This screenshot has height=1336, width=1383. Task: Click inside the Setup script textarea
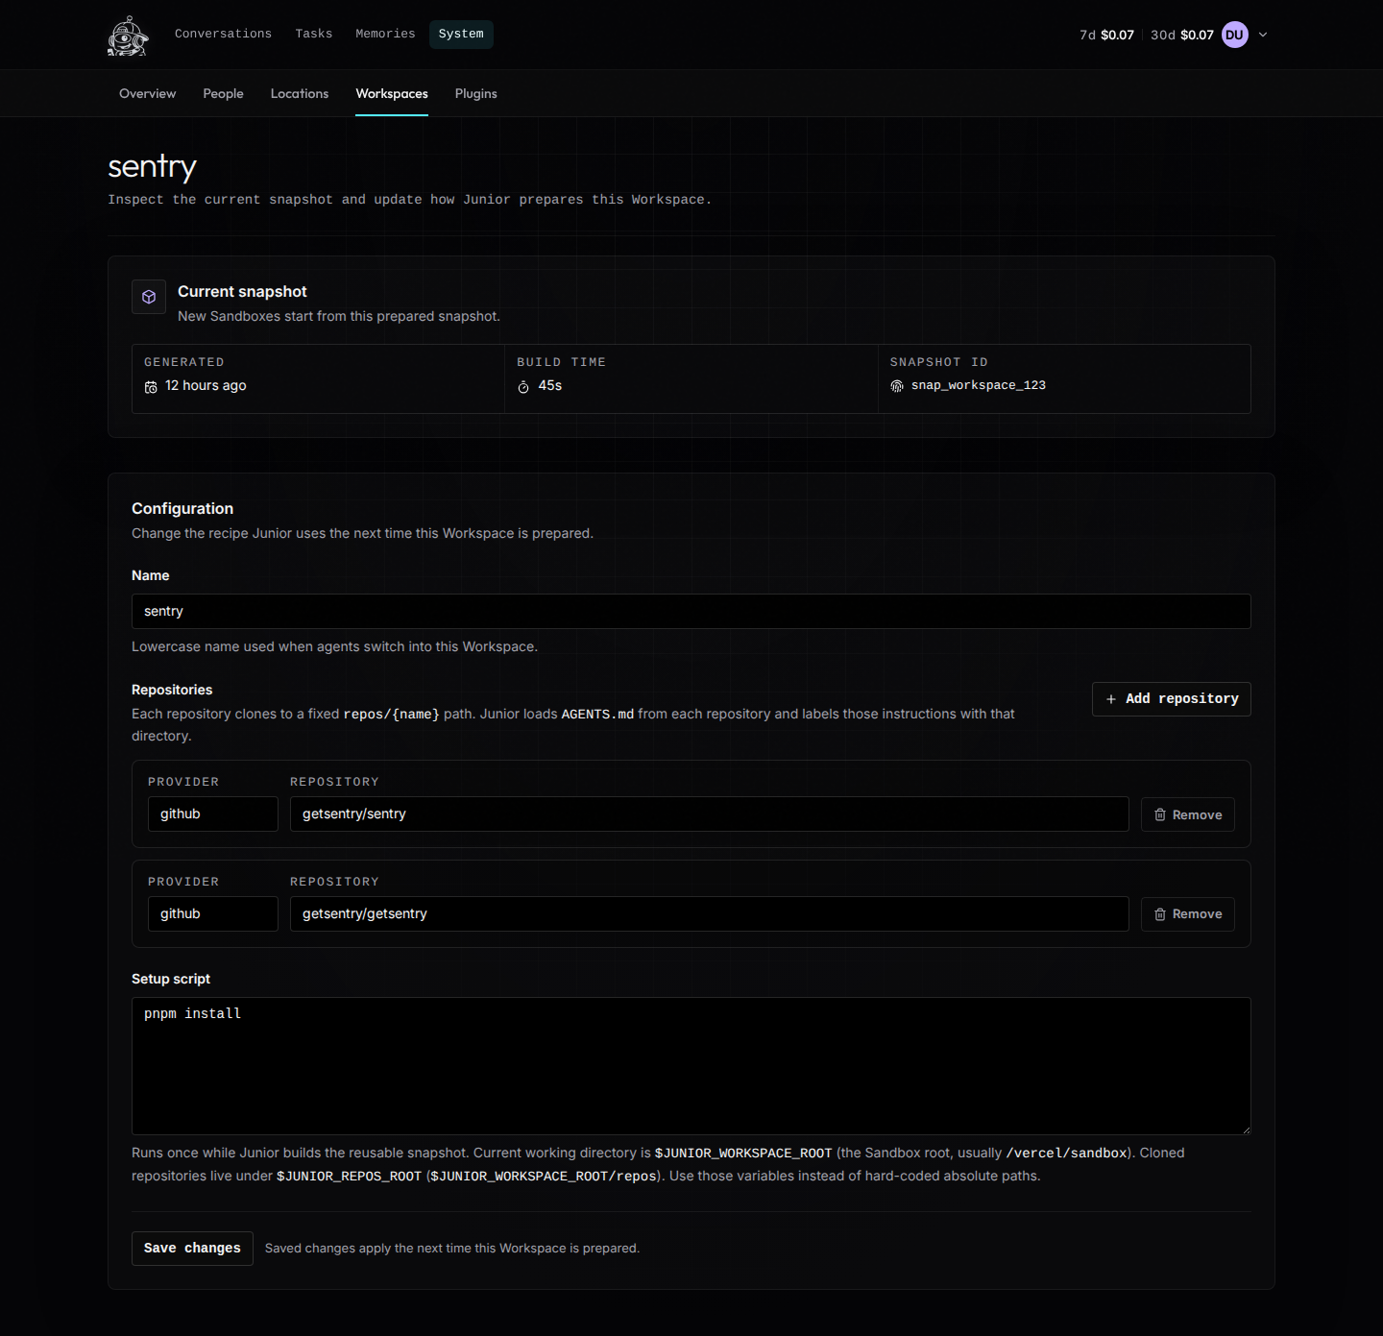coord(691,1066)
